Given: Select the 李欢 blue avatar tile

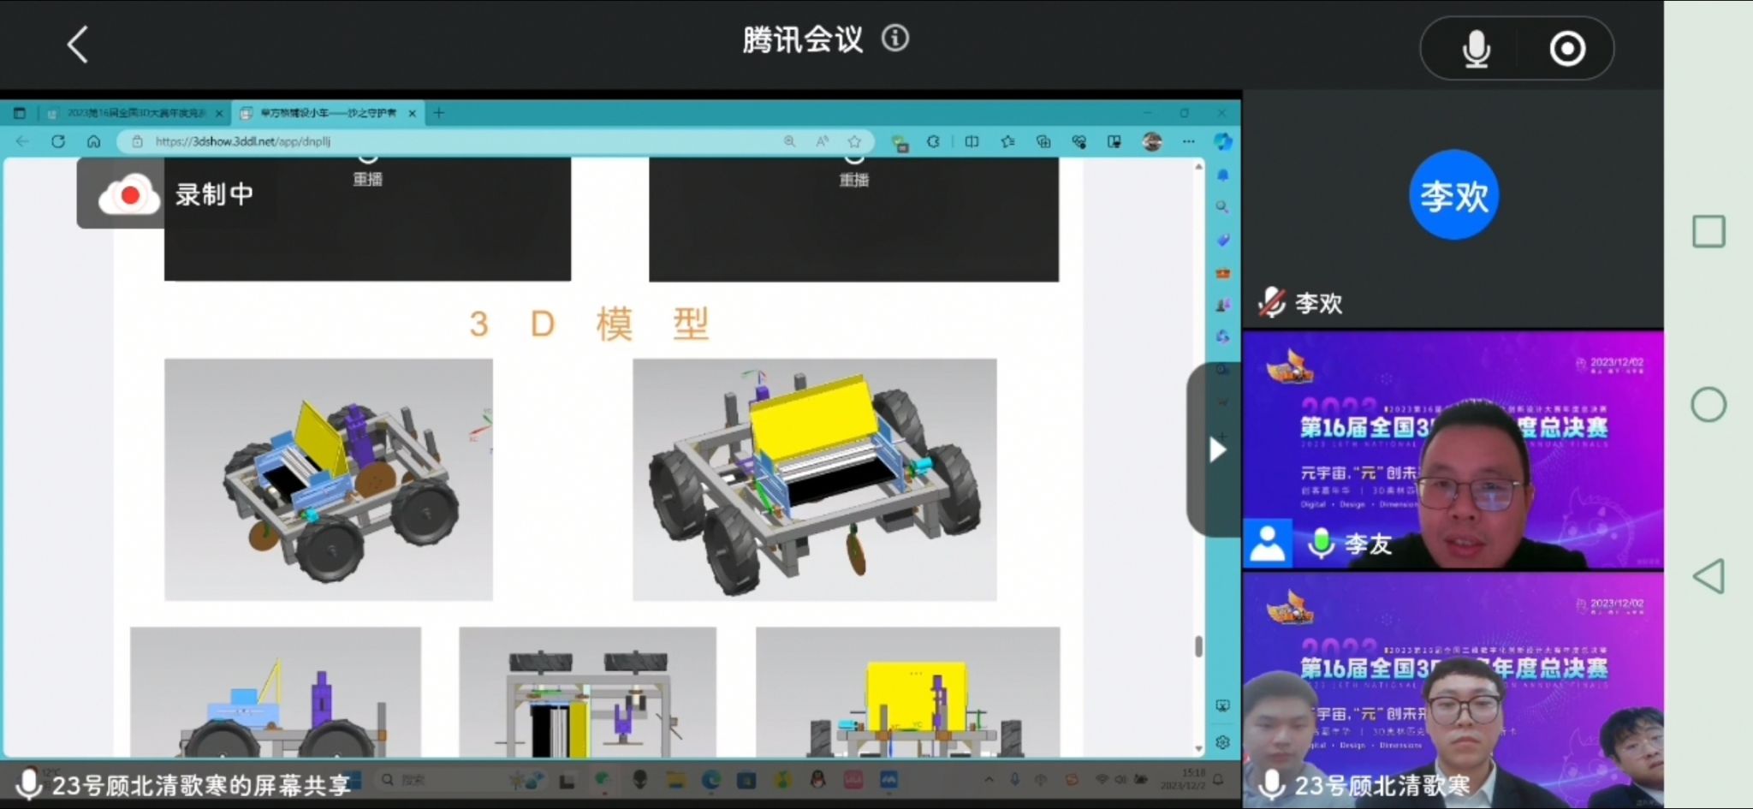Looking at the screenshot, I should click(1453, 195).
